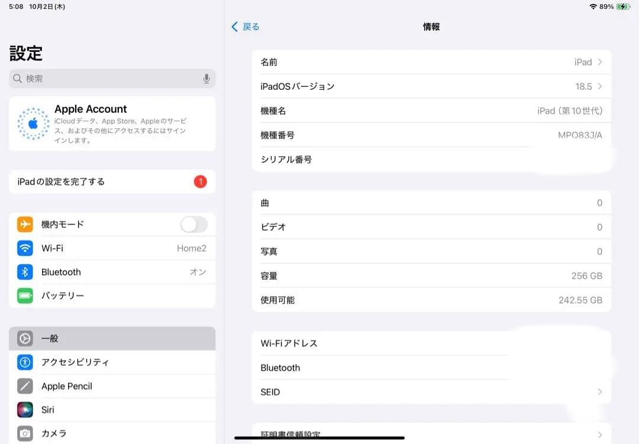The height and width of the screenshot is (444, 639).
Task: Tap the microphone icon in the search bar
Action: (205, 77)
